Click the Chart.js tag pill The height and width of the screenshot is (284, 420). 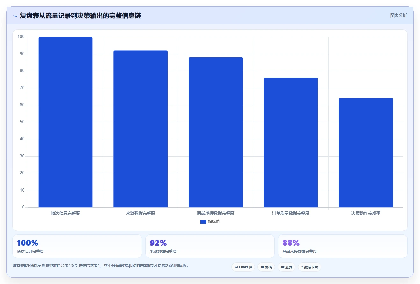(243, 267)
